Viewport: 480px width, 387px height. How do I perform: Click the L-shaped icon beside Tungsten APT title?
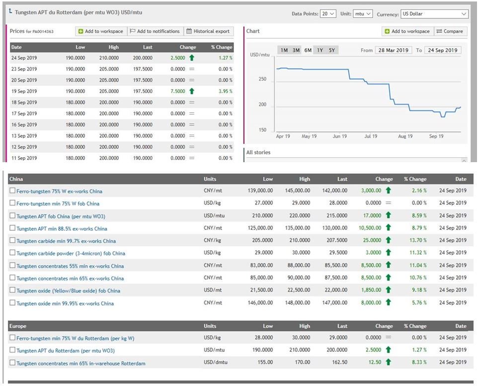(11, 11)
